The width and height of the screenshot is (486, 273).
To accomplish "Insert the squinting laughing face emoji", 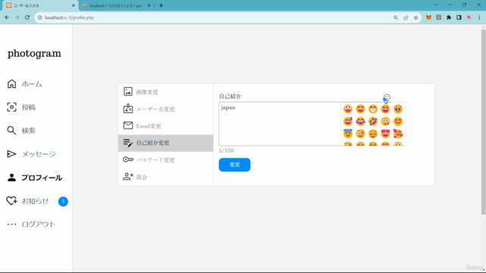I will point(385,109).
